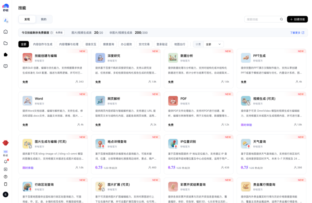Screen dimensions: 312x203
Task: Click the 200/200 non-image quota value
Action: tap(141, 33)
